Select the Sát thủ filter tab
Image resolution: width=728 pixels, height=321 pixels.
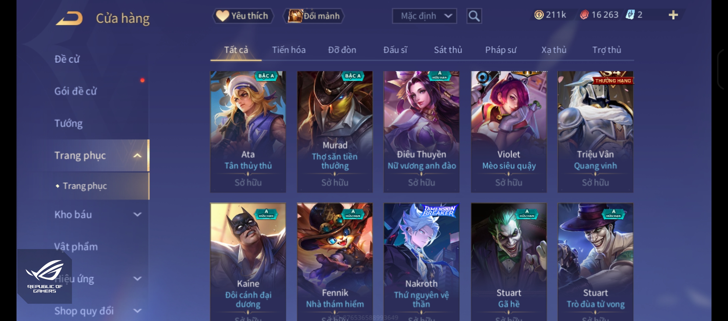[448, 50]
